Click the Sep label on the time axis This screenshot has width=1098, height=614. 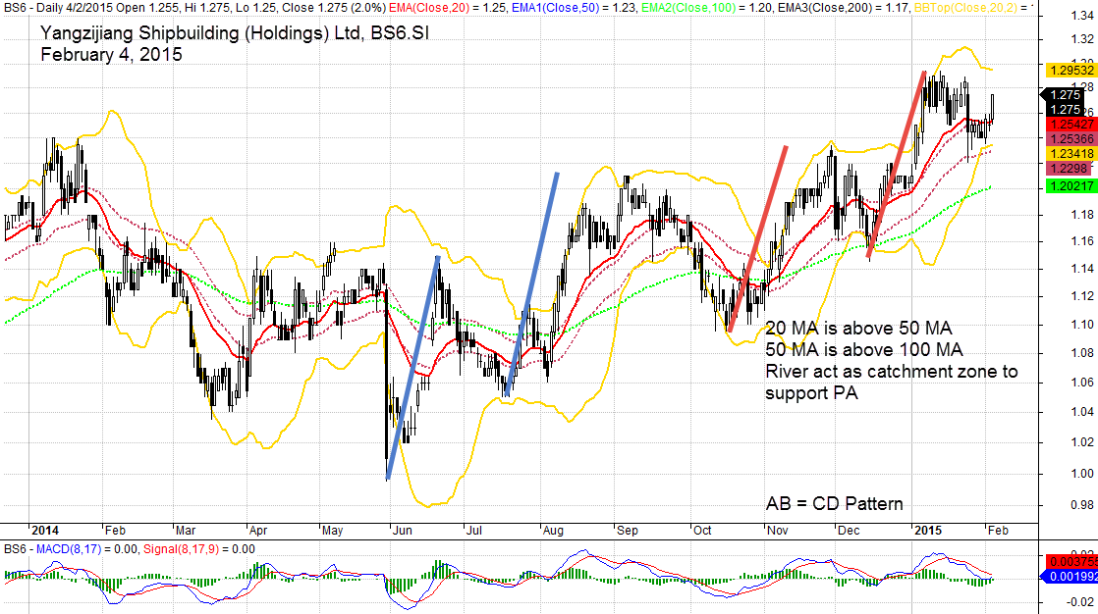coord(628,530)
